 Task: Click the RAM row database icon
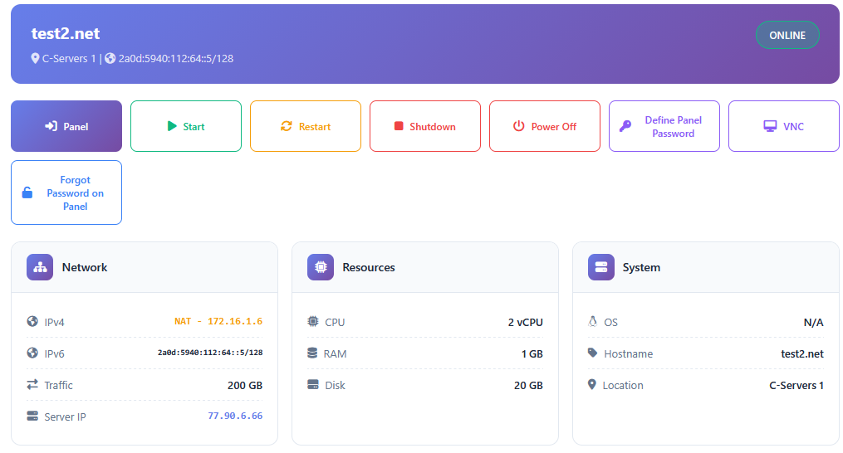[313, 353]
